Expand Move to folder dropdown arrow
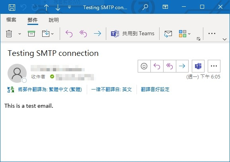 (x=53, y=34)
